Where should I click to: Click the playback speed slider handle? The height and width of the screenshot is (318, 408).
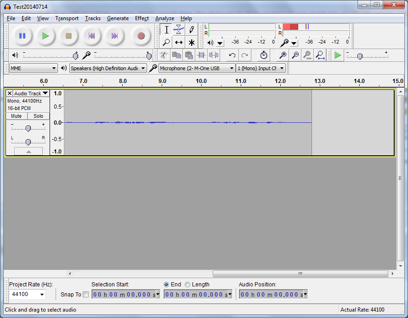(360, 56)
